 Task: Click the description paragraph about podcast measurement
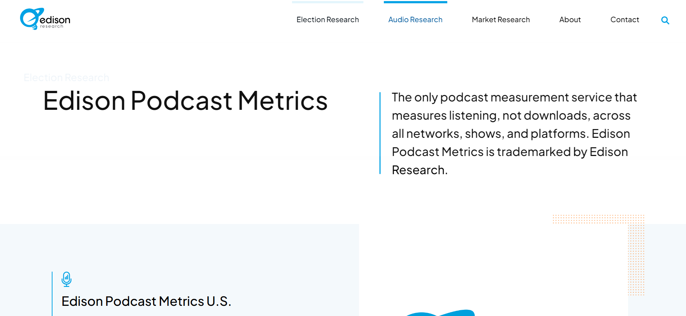514,133
